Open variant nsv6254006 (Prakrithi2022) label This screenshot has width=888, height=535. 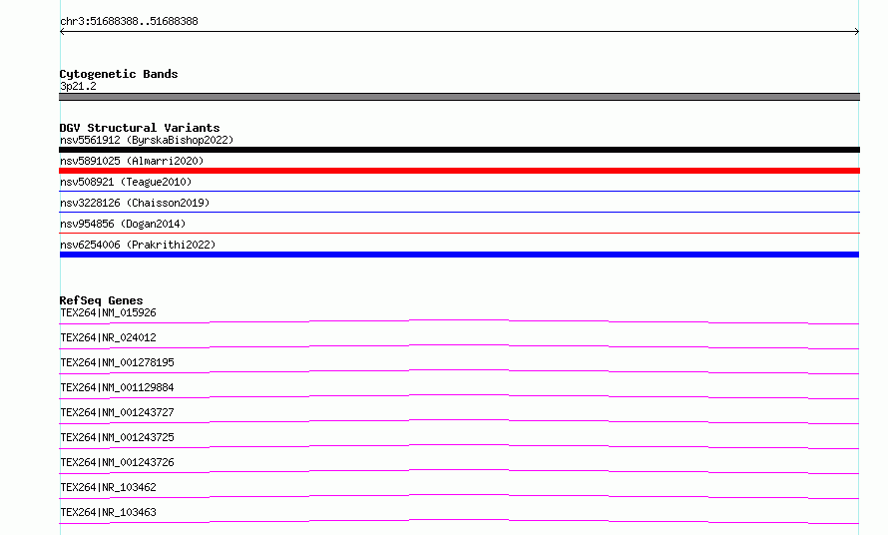[138, 245]
